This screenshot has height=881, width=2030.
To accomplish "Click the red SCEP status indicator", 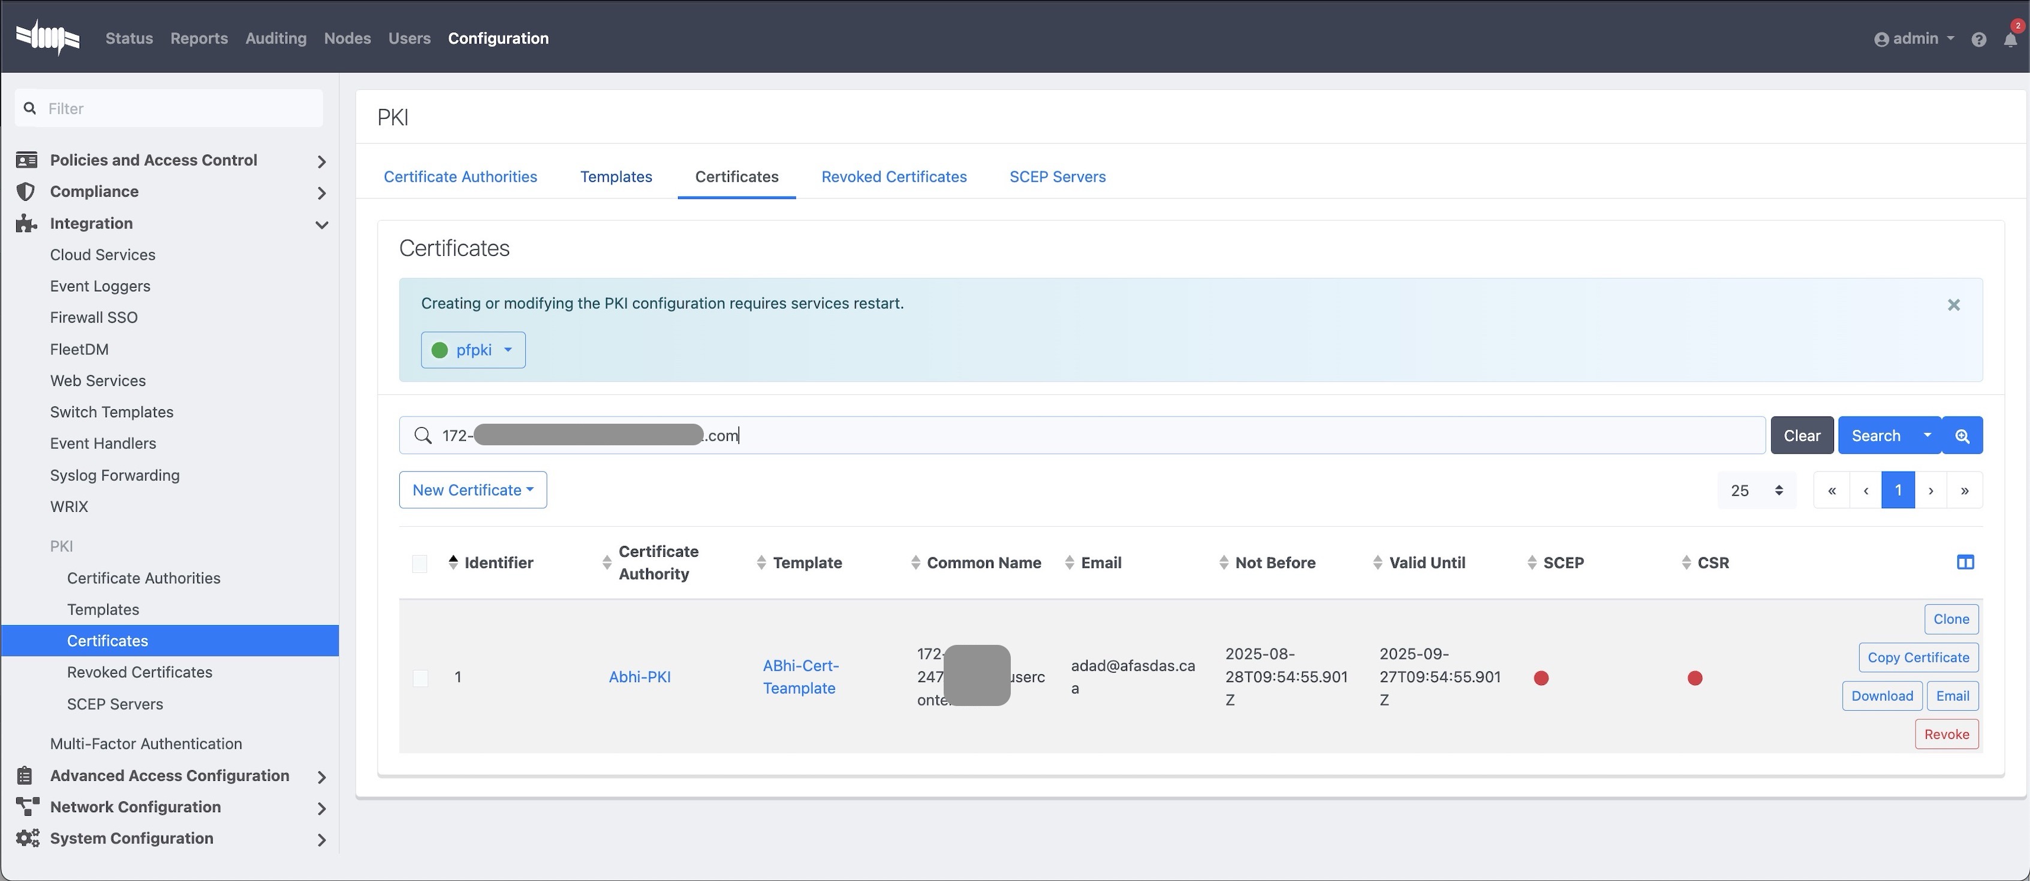I will coord(1541,678).
